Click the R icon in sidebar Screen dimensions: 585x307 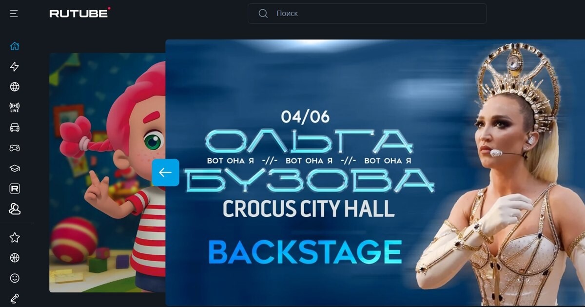tap(15, 189)
